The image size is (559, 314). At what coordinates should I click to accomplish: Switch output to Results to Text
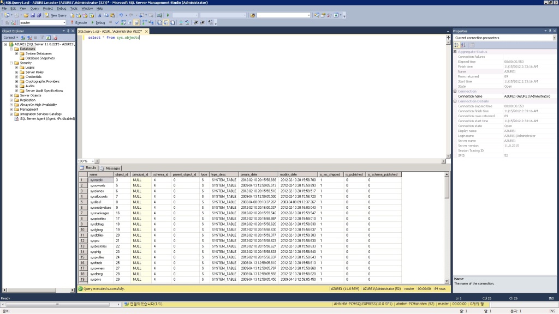(x=159, y=22)
